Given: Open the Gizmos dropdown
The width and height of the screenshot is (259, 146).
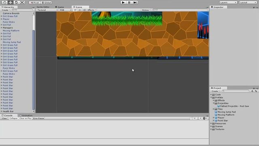Looking at the screenshot, I should tap(146, 10).
